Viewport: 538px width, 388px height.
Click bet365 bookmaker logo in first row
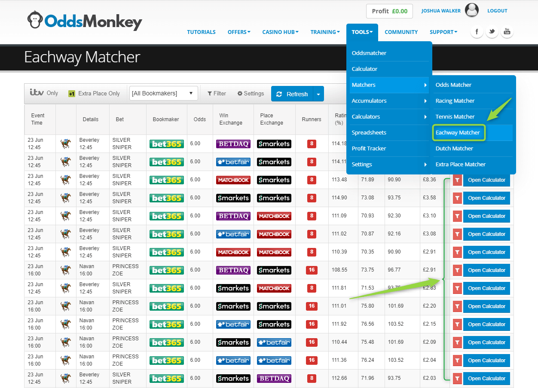(x=167, y=144)
